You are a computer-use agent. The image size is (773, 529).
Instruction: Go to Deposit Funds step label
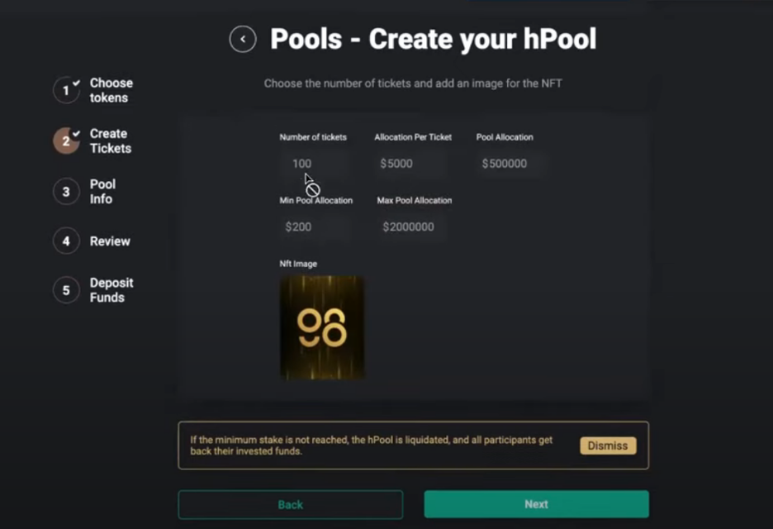click(111, 290)
